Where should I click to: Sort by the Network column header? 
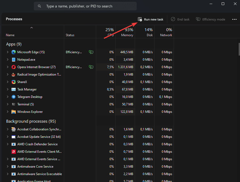164,32
